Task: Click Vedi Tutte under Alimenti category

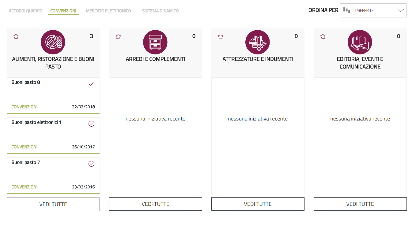Action: click(53, 204)
